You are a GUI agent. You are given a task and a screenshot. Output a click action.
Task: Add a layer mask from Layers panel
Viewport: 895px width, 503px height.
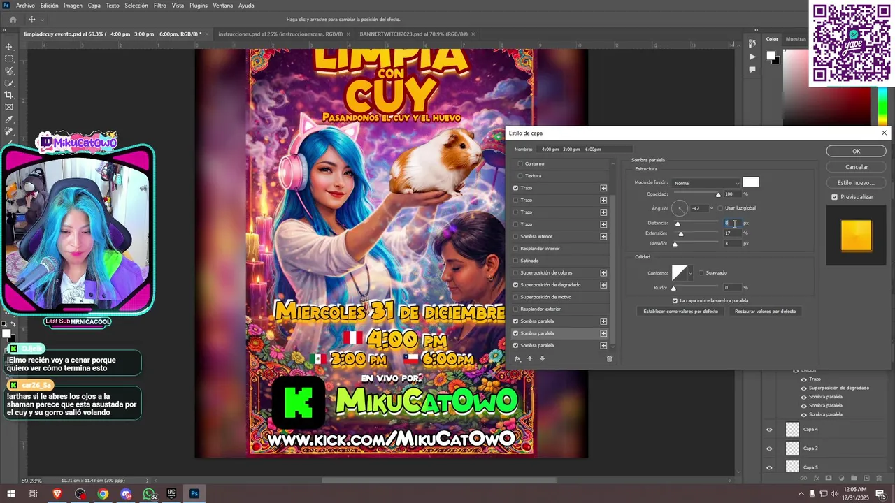point(829,479)
